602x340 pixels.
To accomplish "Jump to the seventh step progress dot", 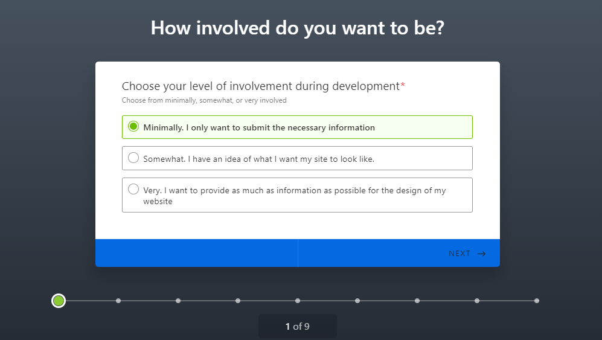I will [417, 301].
